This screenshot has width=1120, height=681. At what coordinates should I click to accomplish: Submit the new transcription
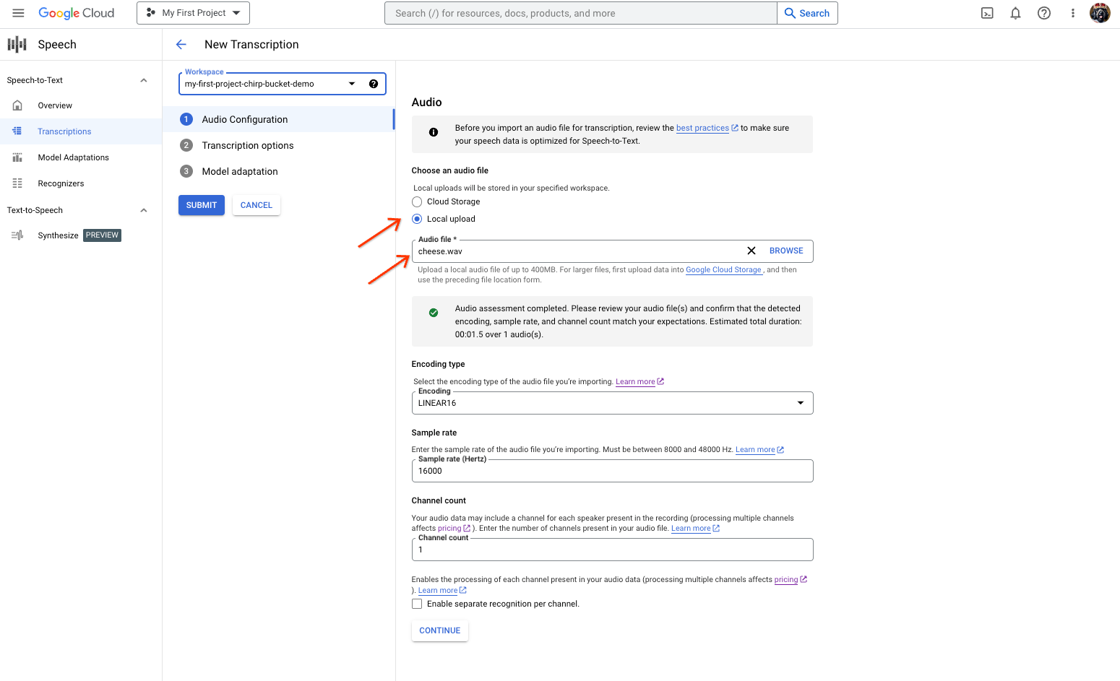tap(201, 204)
